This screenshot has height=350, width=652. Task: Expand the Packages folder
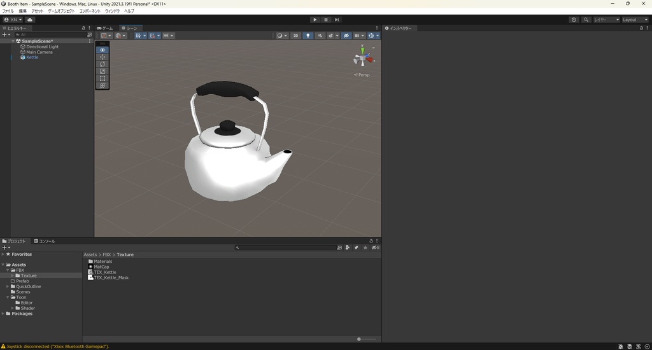tap(3, 314)
